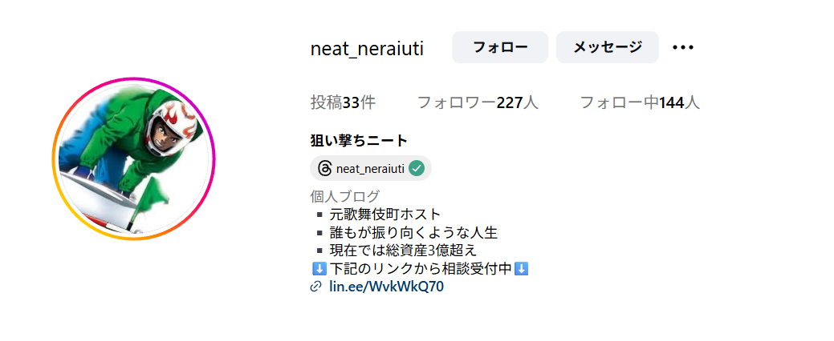
Task: Click the Threads logo icon in the badge
Action: click(x=324, y=169)
